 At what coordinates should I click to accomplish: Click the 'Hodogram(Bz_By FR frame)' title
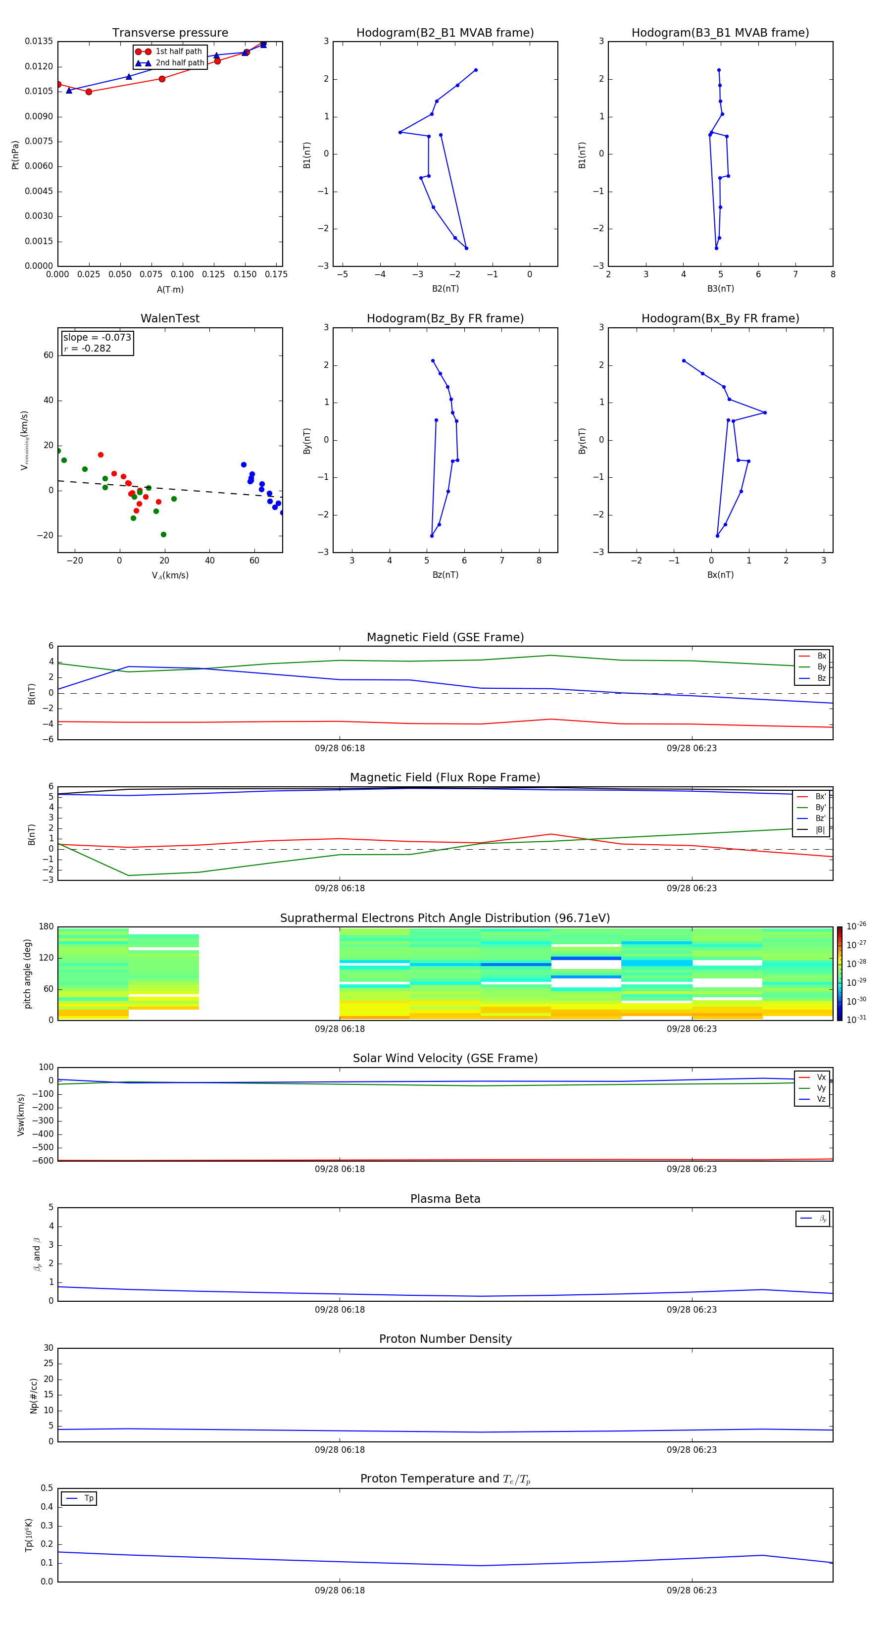(x=445, y=318)
